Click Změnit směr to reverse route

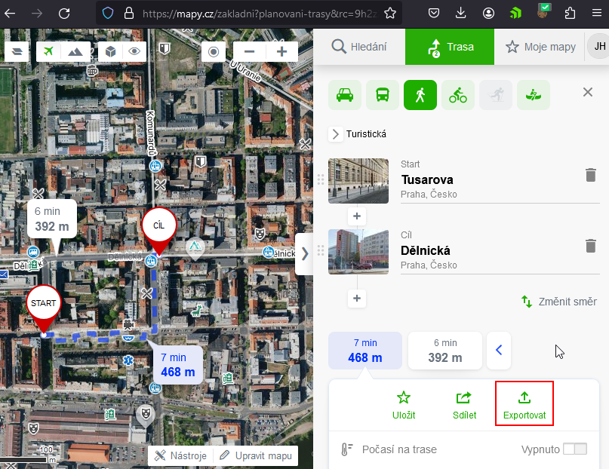coord(559,302)
